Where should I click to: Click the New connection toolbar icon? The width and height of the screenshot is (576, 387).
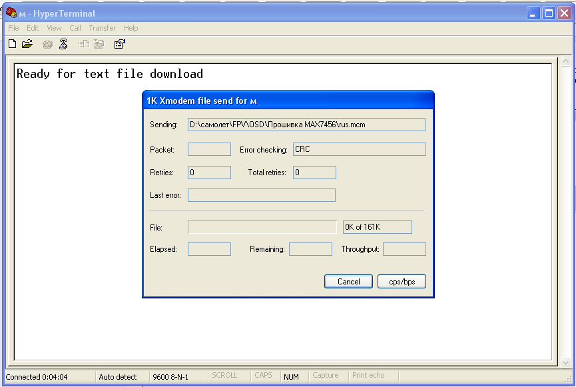[x=12, y=44]
